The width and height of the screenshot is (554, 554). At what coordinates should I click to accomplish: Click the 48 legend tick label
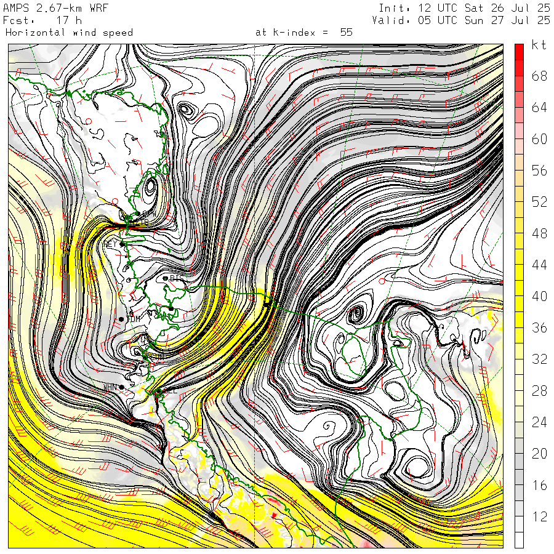(539, 233)
